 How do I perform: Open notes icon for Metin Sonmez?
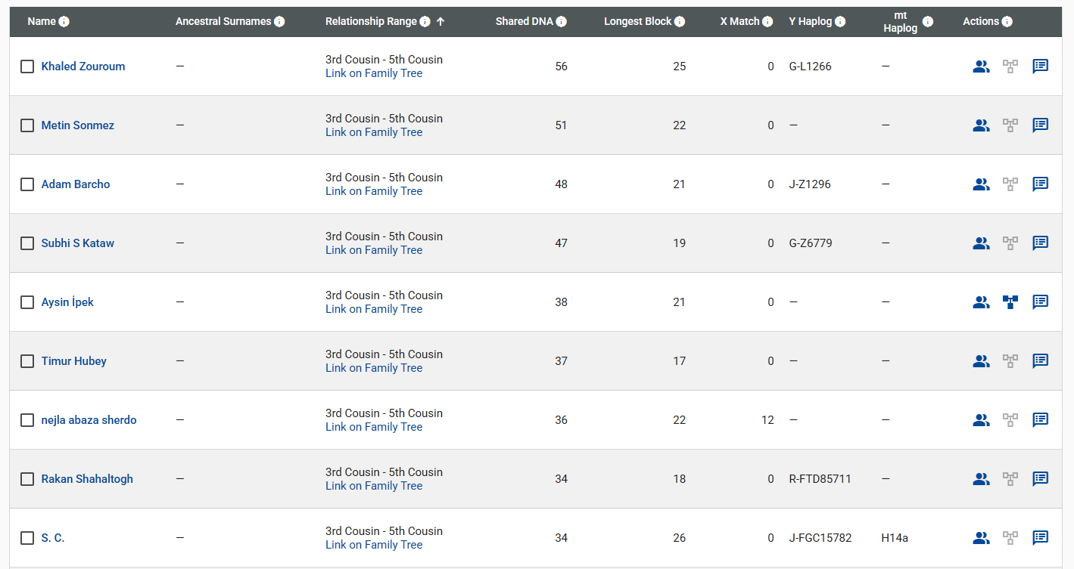point(1041,125)
